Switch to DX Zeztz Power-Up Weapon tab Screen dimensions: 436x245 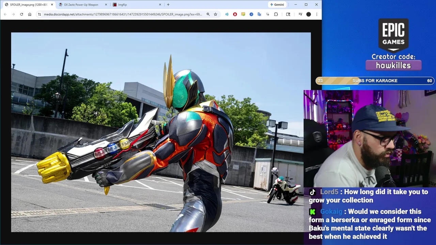(81, 5)
